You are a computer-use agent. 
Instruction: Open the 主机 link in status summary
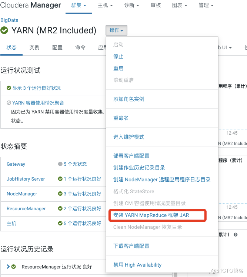[11, 224]
